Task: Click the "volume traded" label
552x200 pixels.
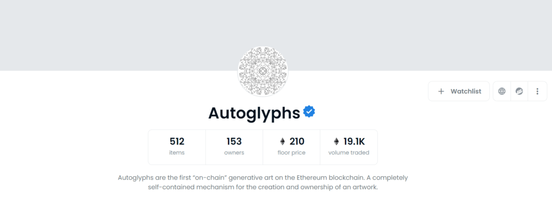Action: pos(349,153)
